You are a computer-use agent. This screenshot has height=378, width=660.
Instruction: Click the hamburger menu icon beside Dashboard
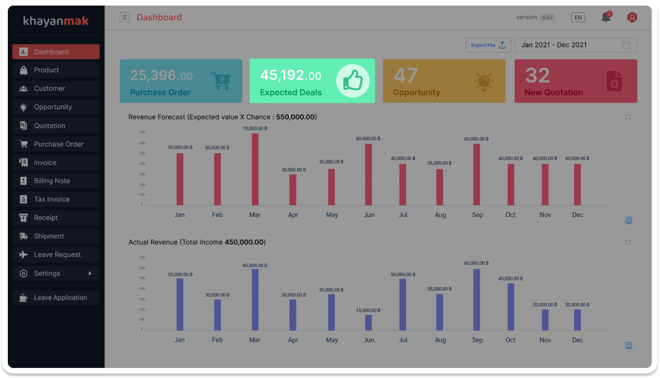(x=125, y=17)
